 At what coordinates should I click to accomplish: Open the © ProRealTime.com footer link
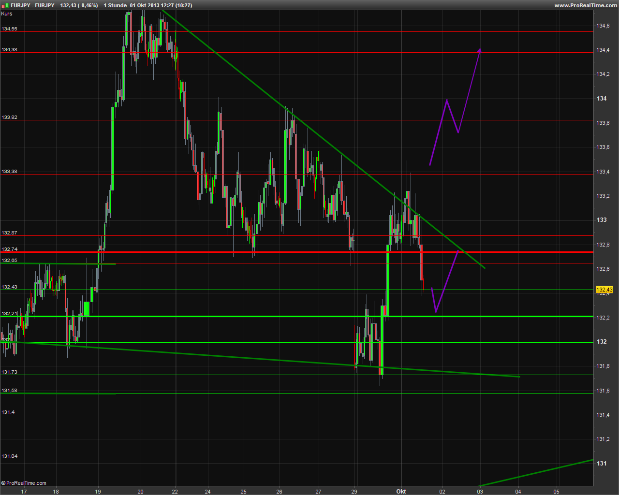point(24,483)
